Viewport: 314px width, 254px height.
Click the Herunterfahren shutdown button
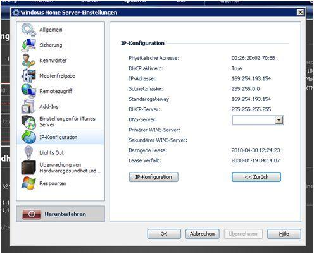point(60,214)
